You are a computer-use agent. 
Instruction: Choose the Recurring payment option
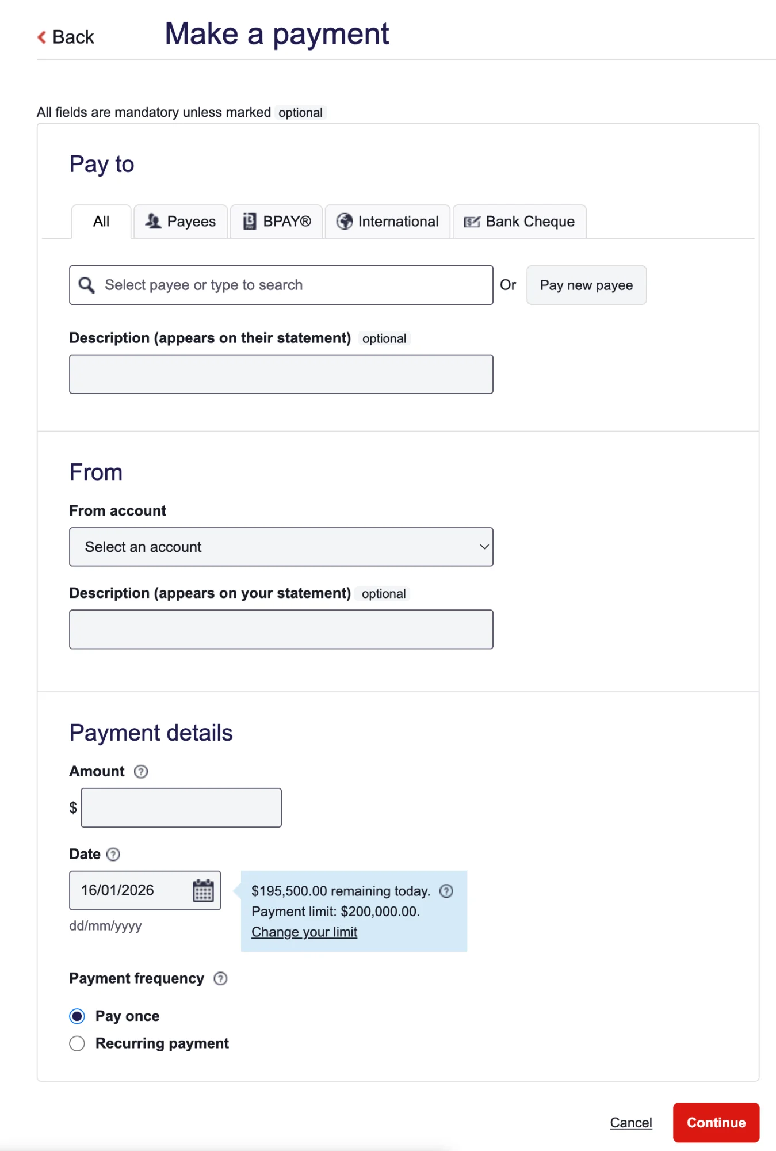click(x=77, y=1043)
